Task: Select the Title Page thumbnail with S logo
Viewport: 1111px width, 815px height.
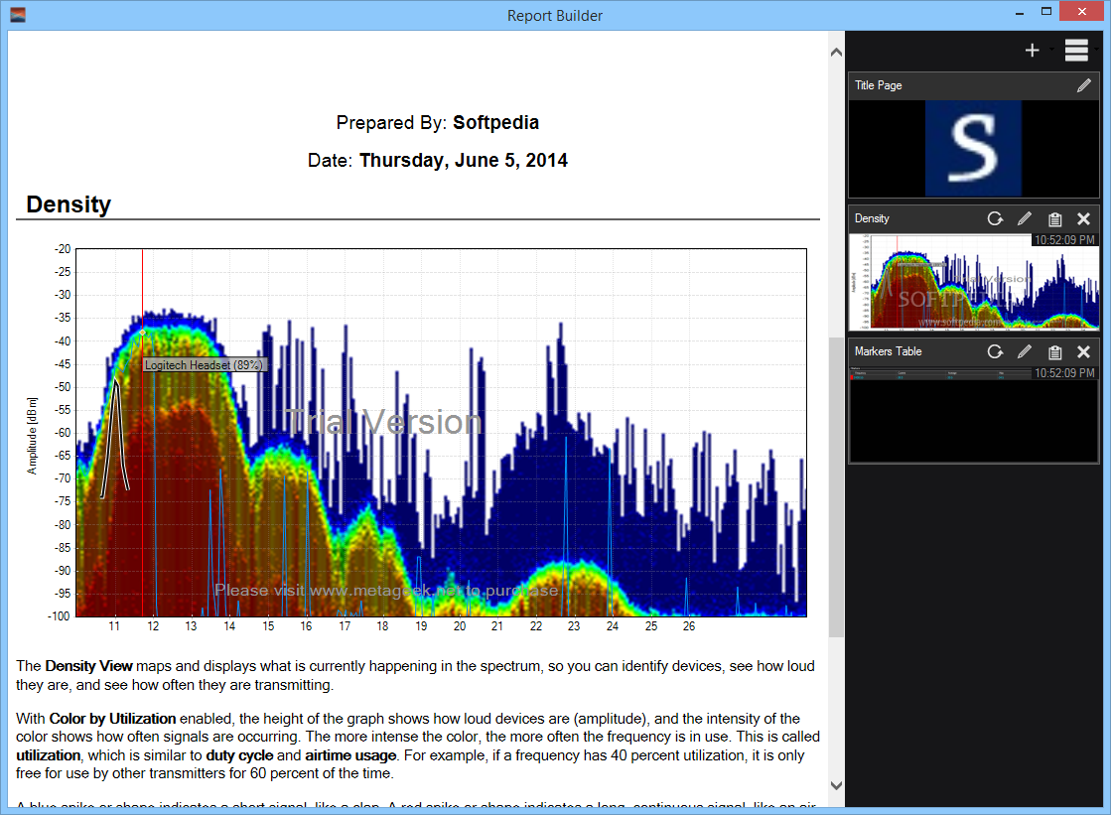Action: (974, 148)
